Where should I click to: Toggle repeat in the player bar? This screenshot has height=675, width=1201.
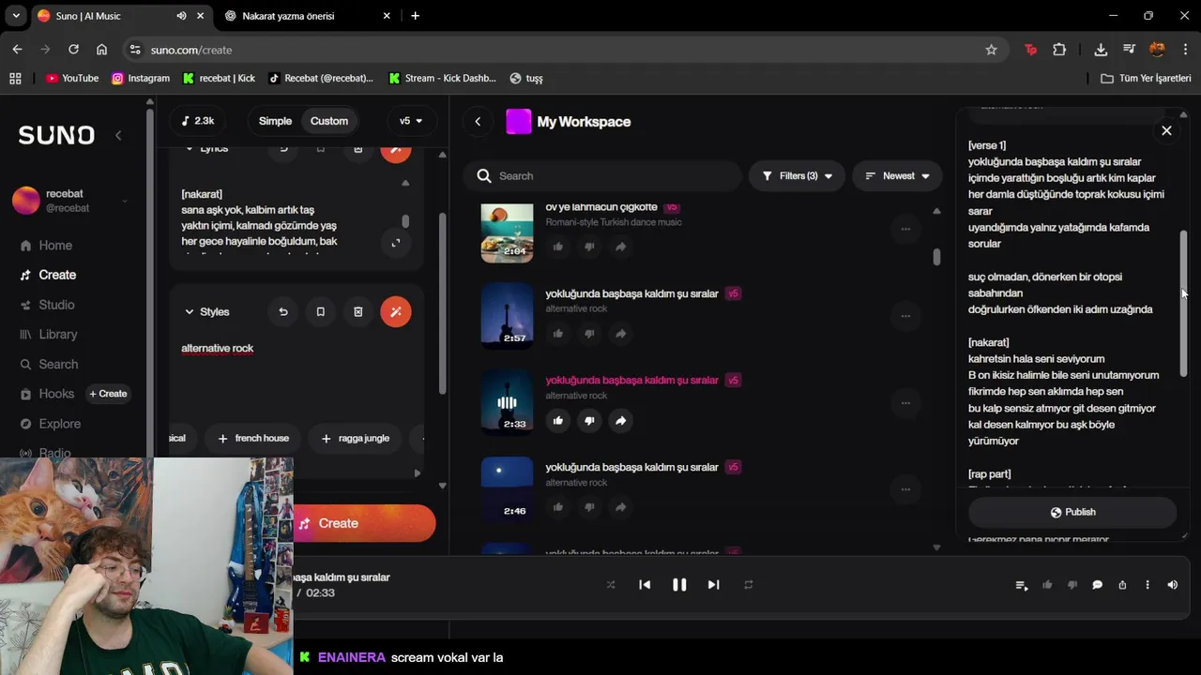click(x=748, y=585)
